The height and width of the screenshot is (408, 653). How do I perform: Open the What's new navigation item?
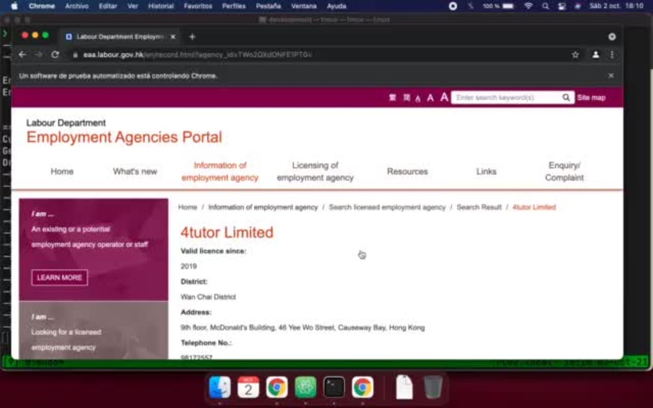(x=135, y=172)
